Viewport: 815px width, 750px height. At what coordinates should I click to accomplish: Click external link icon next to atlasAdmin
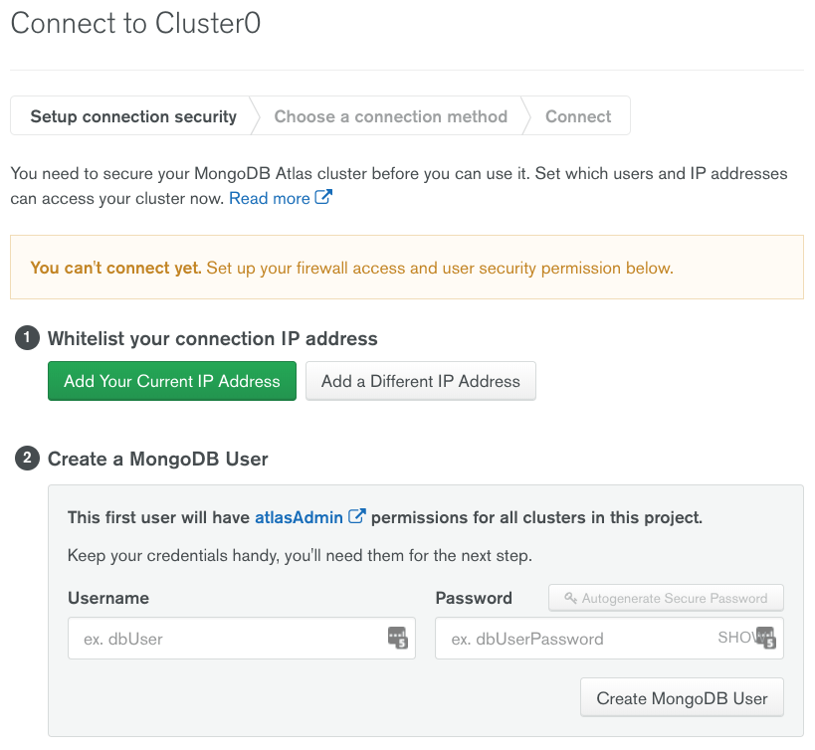pos(356,517)
